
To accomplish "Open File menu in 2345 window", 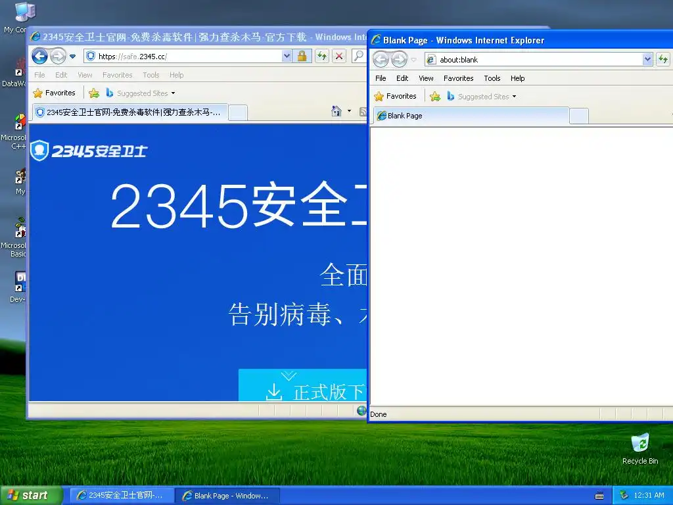I will 39,75.
